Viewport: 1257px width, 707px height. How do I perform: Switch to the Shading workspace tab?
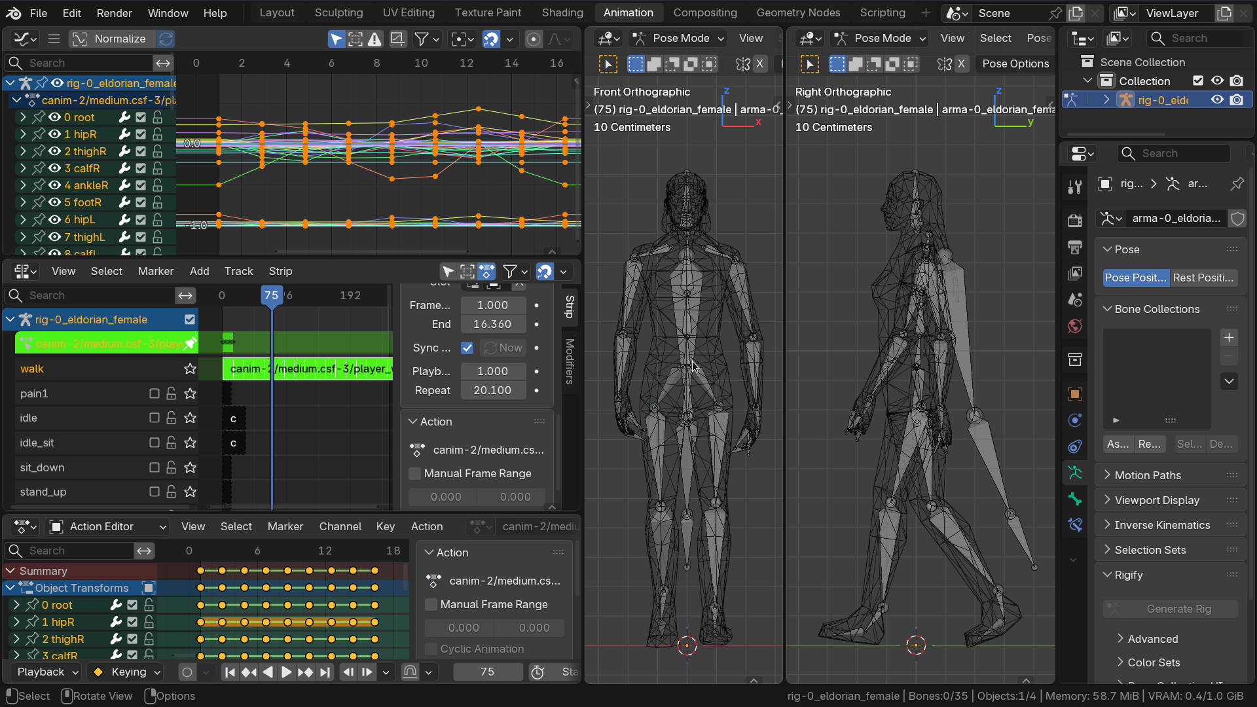(562, 12)
